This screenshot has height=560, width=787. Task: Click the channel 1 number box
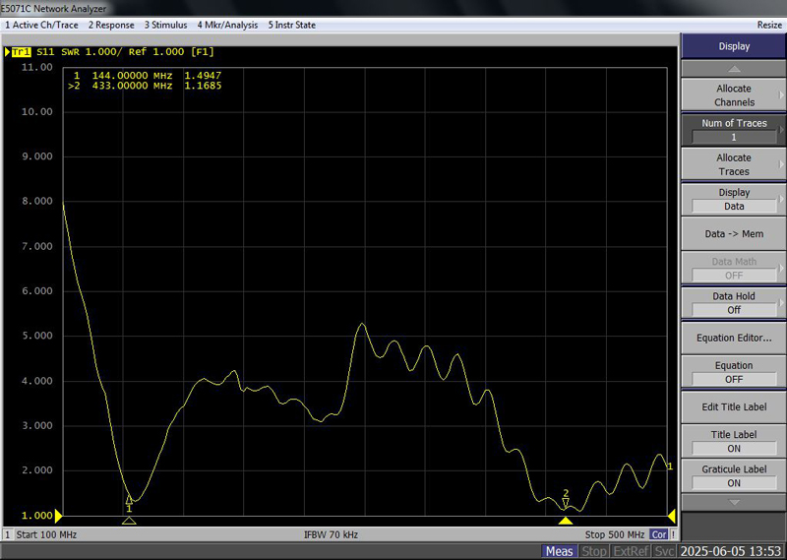pyautogui.click(x=8, y=534)
